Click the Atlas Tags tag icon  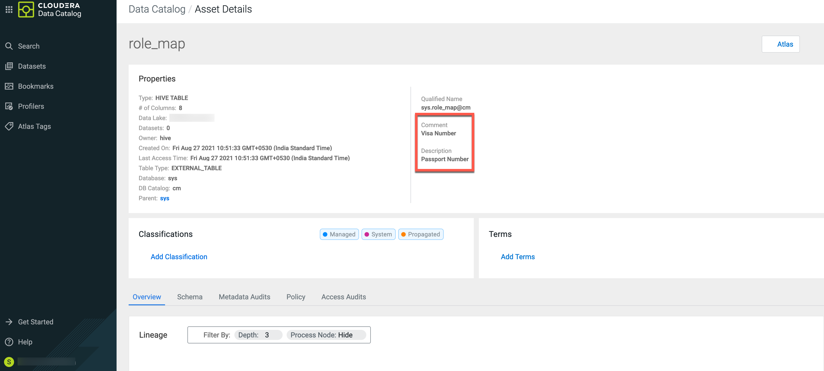pos(9,126)
